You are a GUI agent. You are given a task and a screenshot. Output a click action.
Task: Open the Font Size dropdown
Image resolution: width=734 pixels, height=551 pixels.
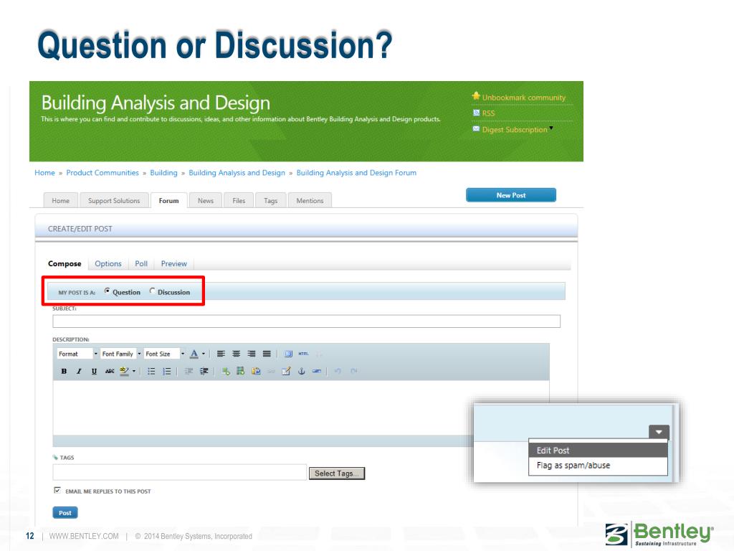pos(165,354)
